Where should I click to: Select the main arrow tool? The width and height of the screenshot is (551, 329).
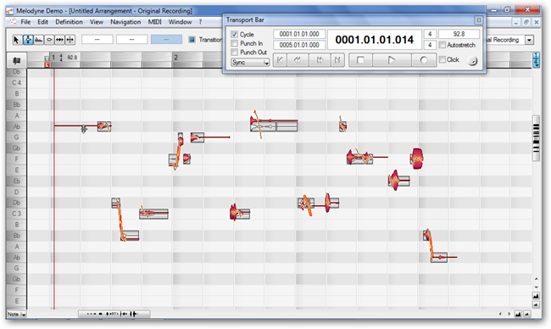coord(16,40)
